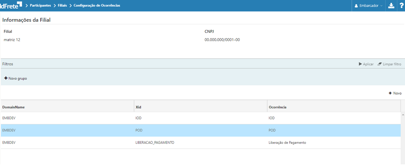Screen dimensions: 405x166
Task: Open help with the question mark icon
Action: click(x=401, y=6)
